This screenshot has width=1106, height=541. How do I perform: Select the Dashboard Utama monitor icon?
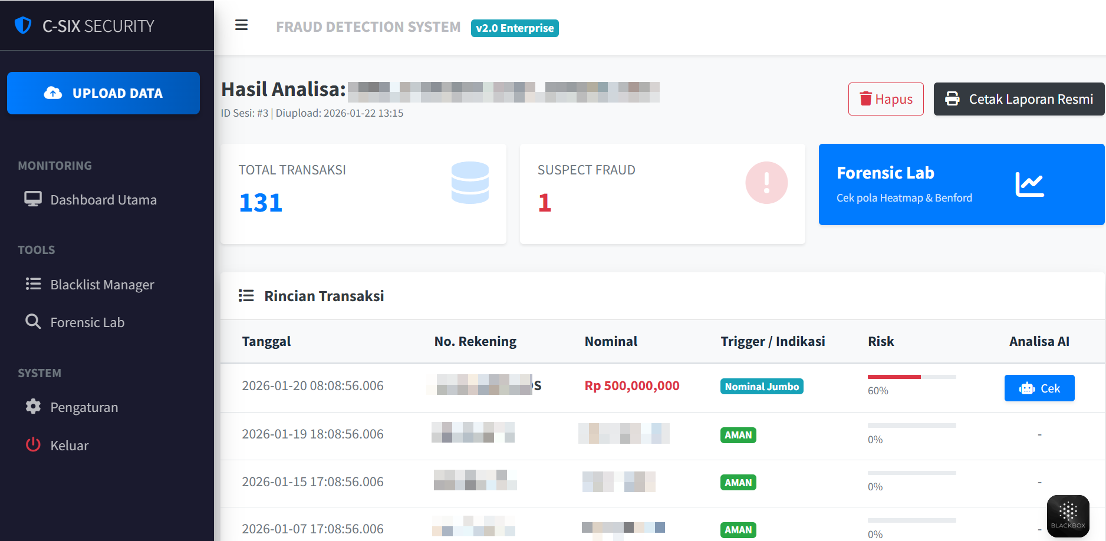[x=33, y=199]
